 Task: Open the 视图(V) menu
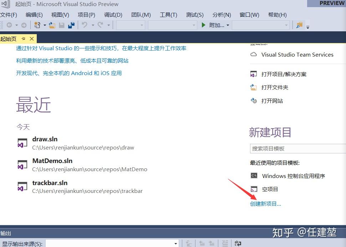(60, 15)
